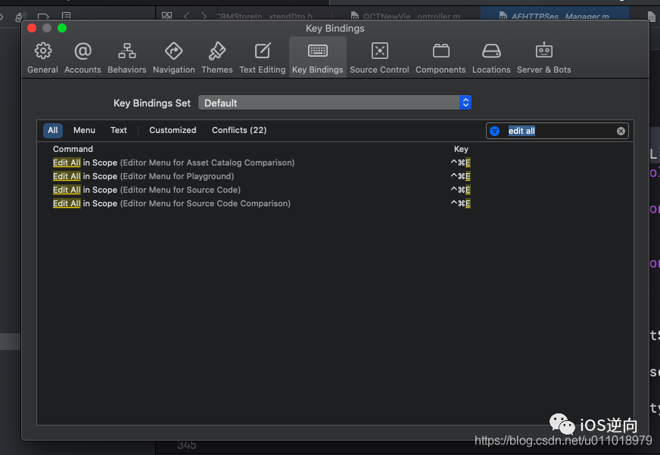The image size is (660, 455).
Task: Expand the Key Bindings Set Default dropdown
Action: pyautogui.click(x=335, y=103)
